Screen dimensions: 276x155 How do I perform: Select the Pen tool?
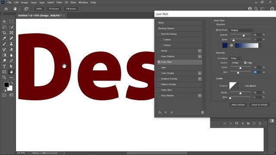11,61
